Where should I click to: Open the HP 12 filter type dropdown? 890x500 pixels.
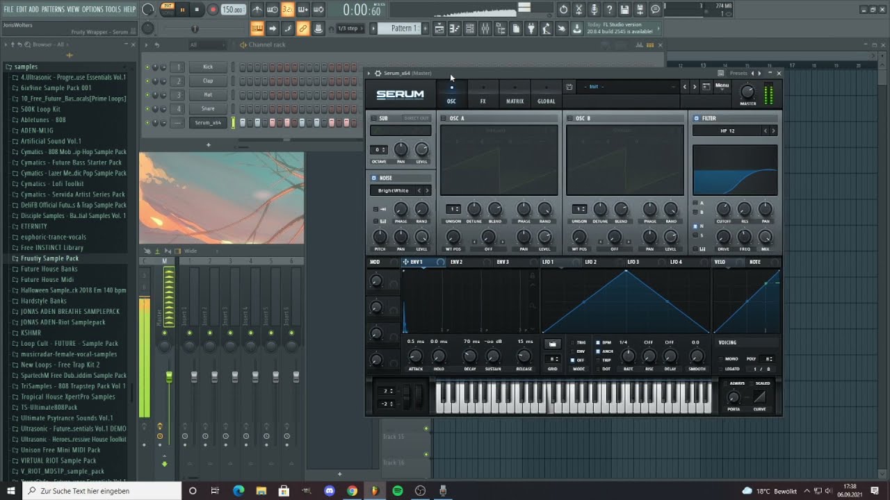728,131
